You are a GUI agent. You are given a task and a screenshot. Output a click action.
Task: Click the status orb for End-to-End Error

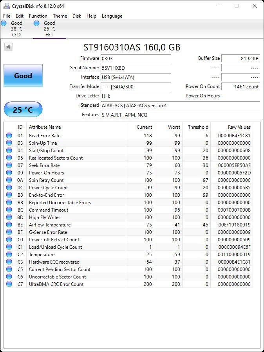[x=9, y=195]
